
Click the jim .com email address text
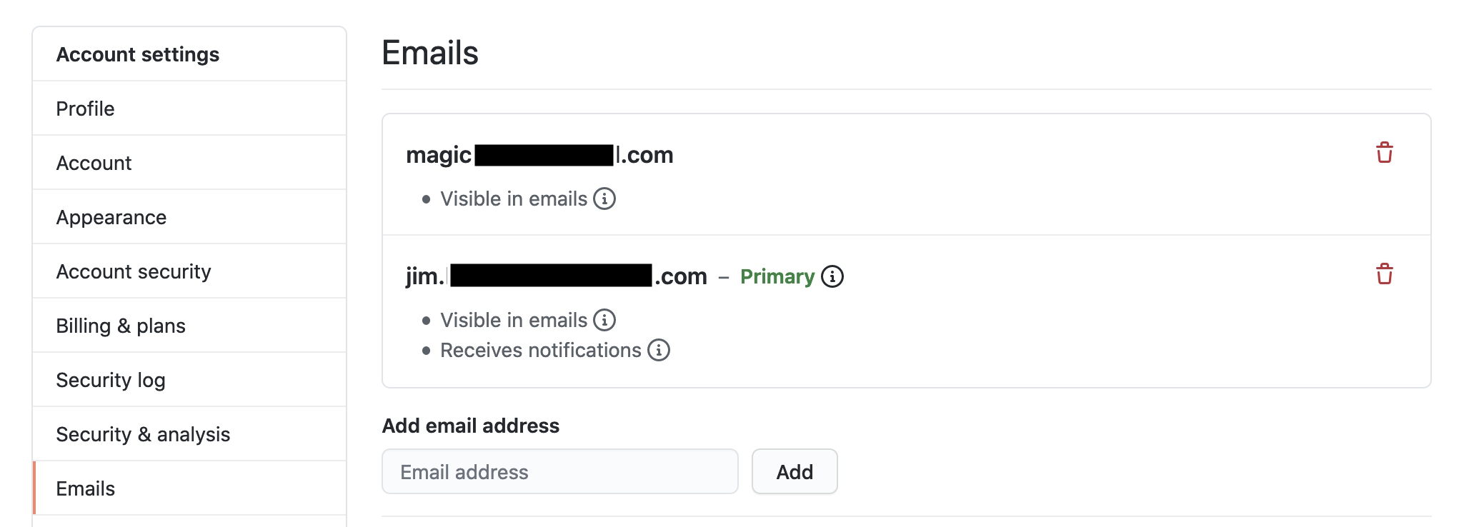click(554, 276)
